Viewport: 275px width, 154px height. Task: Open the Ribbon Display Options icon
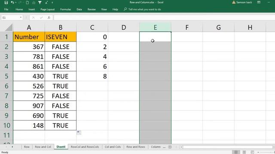[x=259, y=2]
